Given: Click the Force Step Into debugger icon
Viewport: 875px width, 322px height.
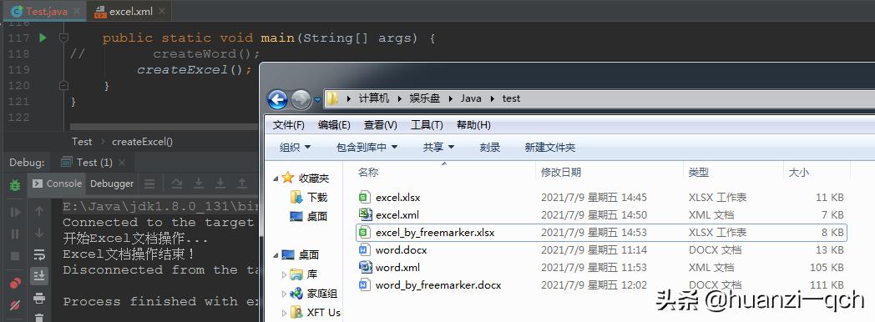Looking at the screenshot, I should (220, 184).
